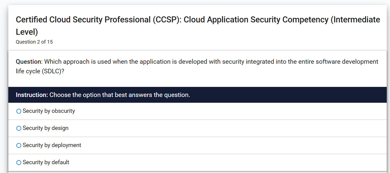Click the "Security by default" option label
The width and height of the screenshot is (390, 173).
coord(46,162)
